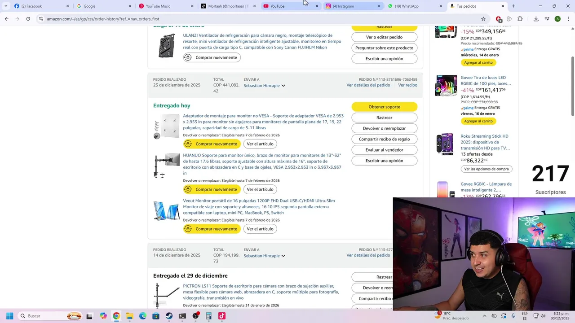Open Ver recibo link for 23 diciembre order
The image size is (575, 323).
[407, 85]
